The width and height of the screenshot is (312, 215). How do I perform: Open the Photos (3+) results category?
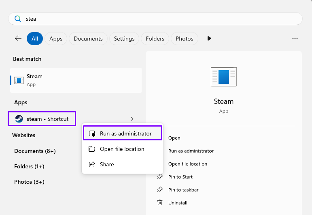coord(29,182)
